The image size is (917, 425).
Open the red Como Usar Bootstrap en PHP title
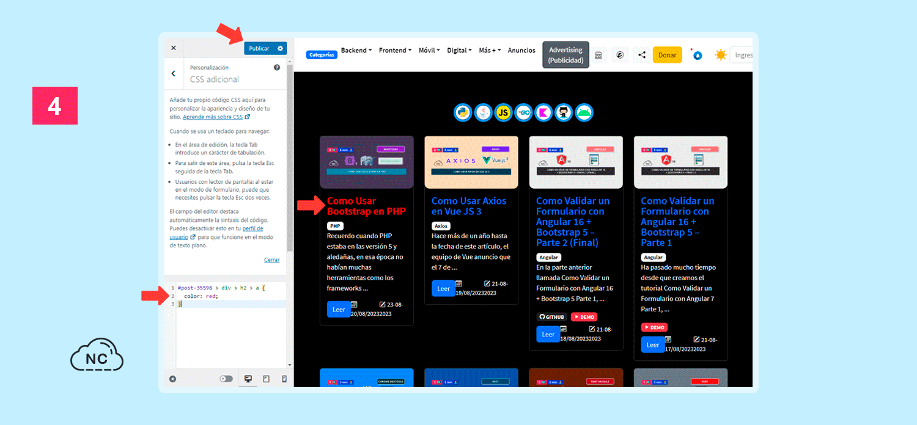pyautogui.click(x=366, y=206)
